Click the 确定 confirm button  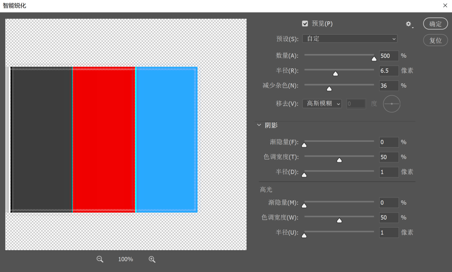435,24
